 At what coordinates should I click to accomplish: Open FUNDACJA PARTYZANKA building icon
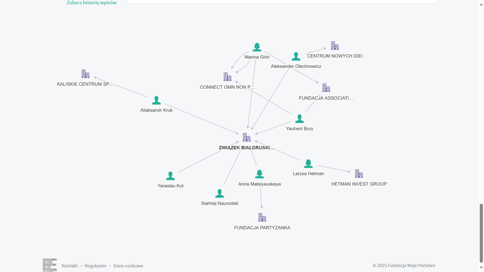coord(262,217)
